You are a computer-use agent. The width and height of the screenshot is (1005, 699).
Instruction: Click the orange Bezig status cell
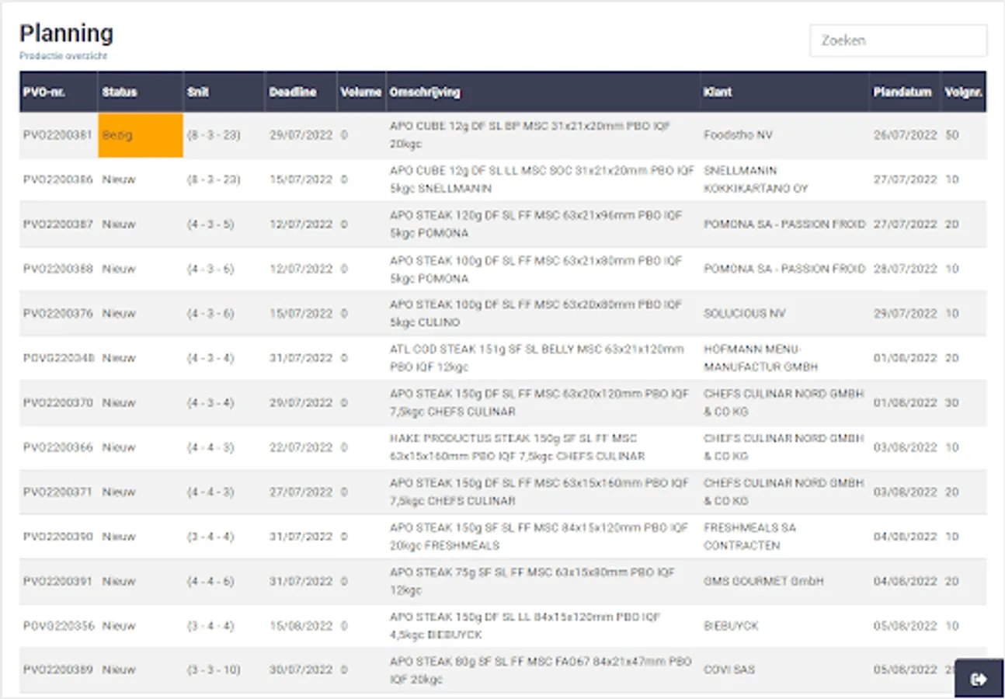(x=141, y=135)
